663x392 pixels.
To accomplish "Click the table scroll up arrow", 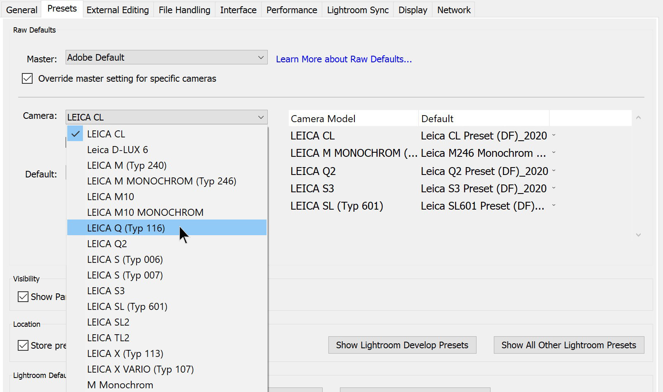I will [x=638, y=118].
